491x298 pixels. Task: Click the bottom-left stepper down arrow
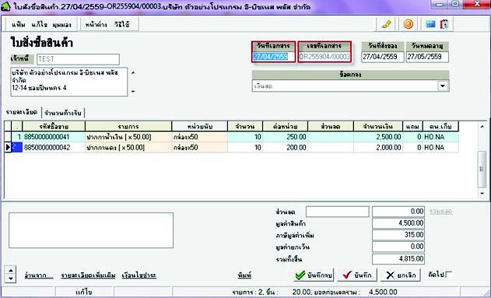(11, 279)
